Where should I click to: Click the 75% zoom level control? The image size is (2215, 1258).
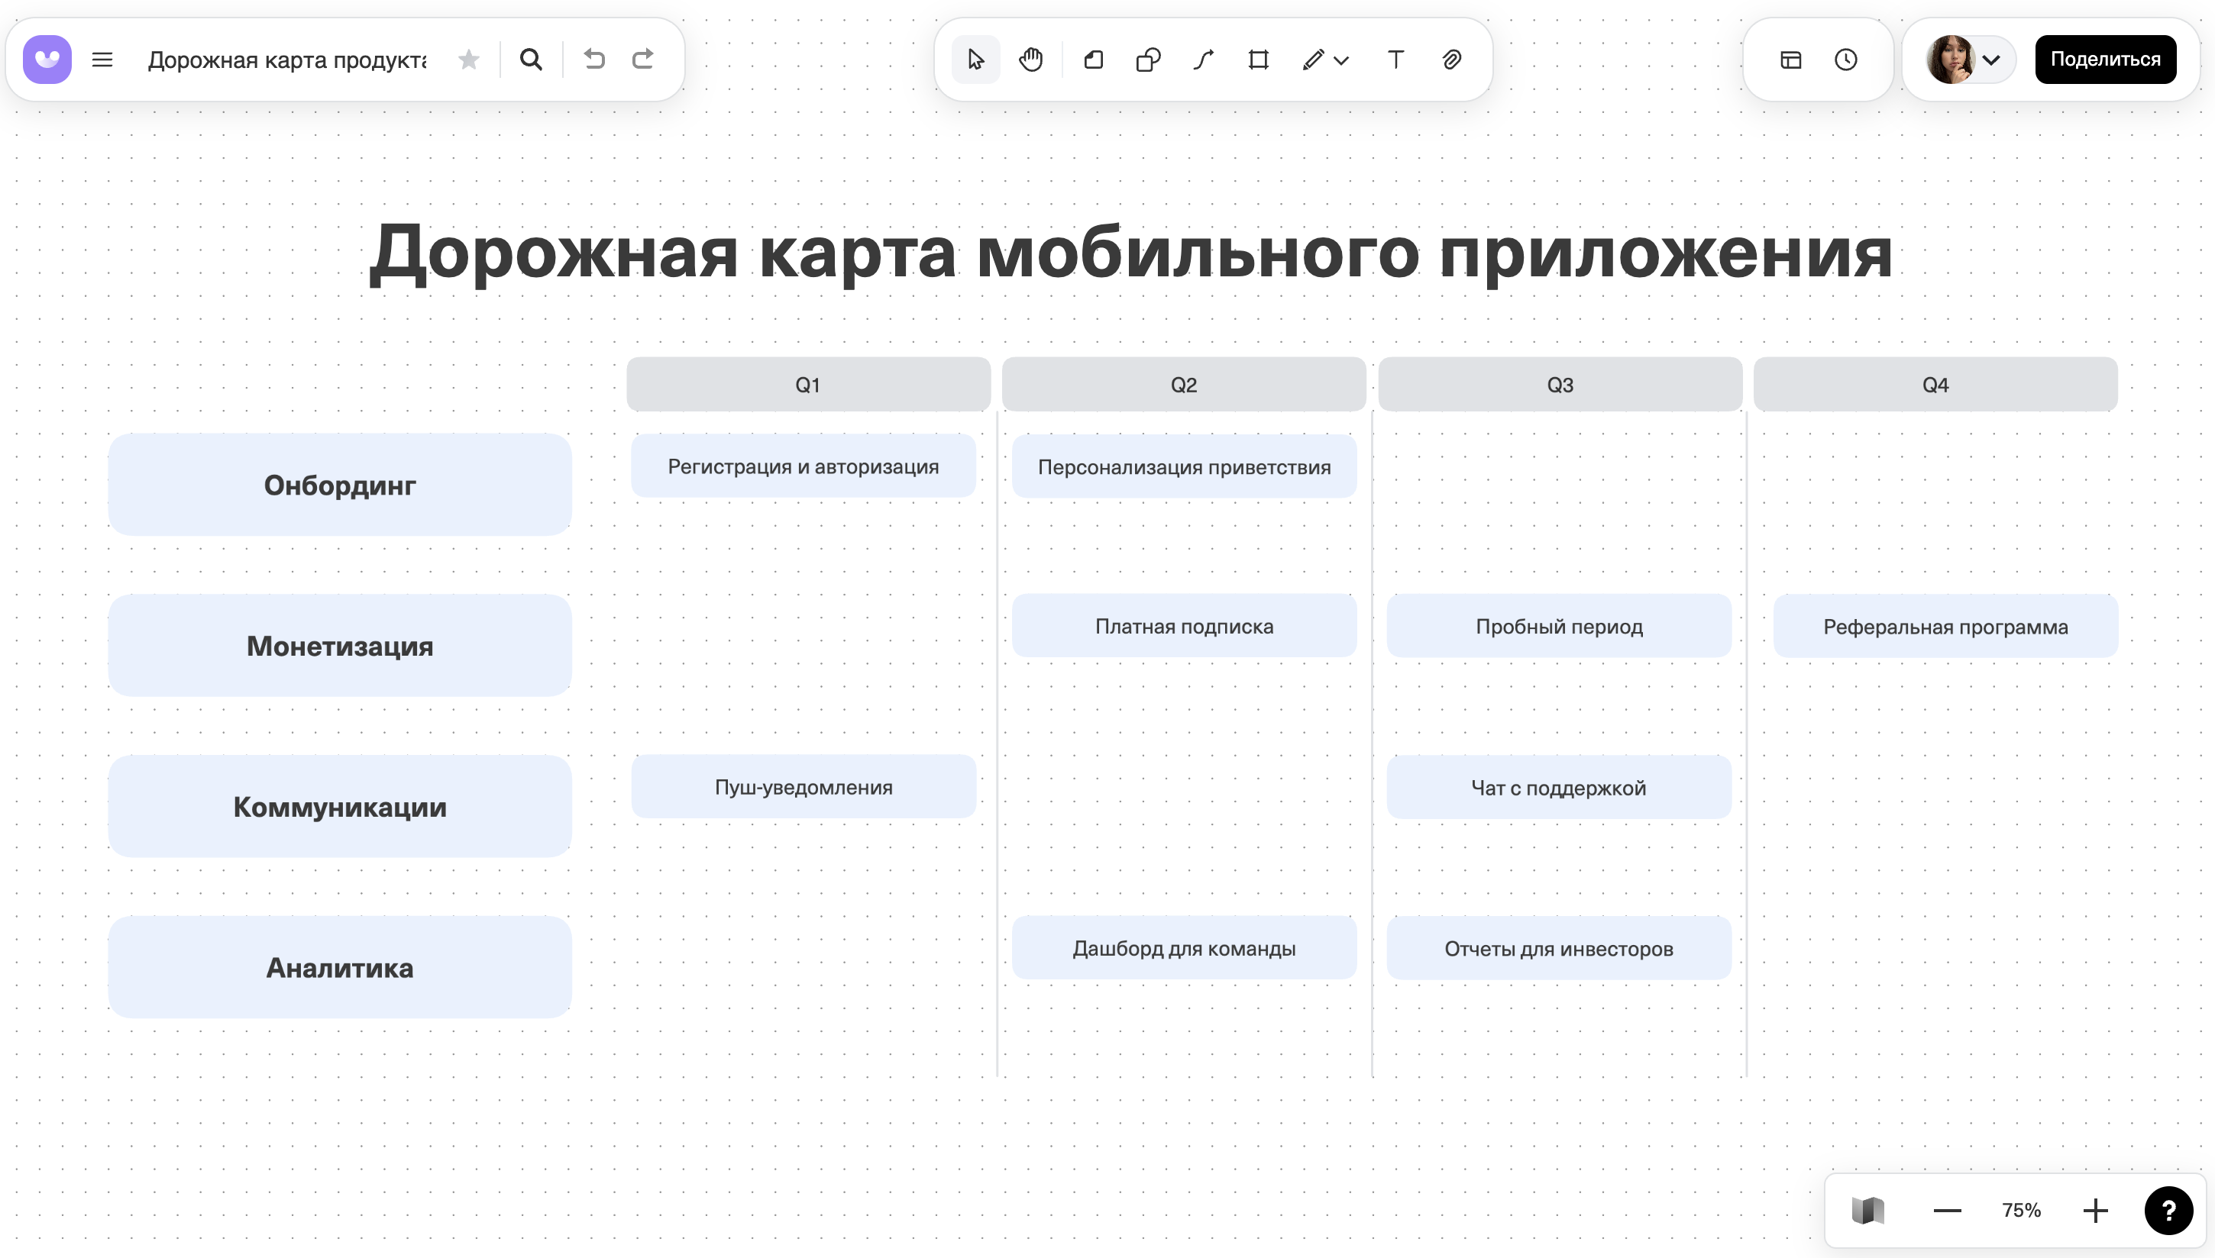pos(2022,1210)
